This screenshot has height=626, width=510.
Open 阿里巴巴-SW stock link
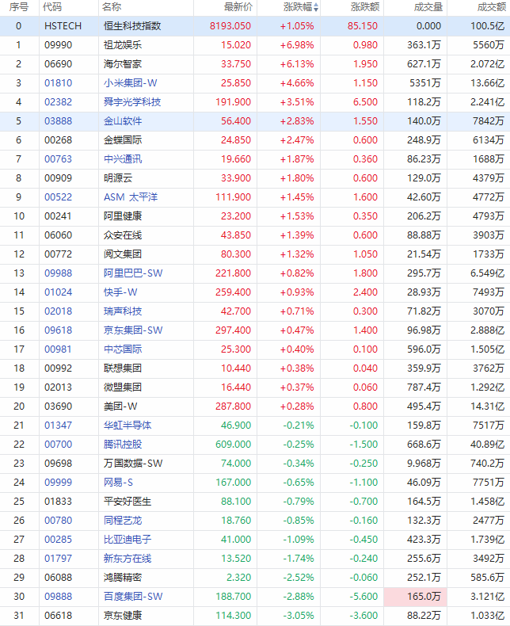[x=133, y=273]
